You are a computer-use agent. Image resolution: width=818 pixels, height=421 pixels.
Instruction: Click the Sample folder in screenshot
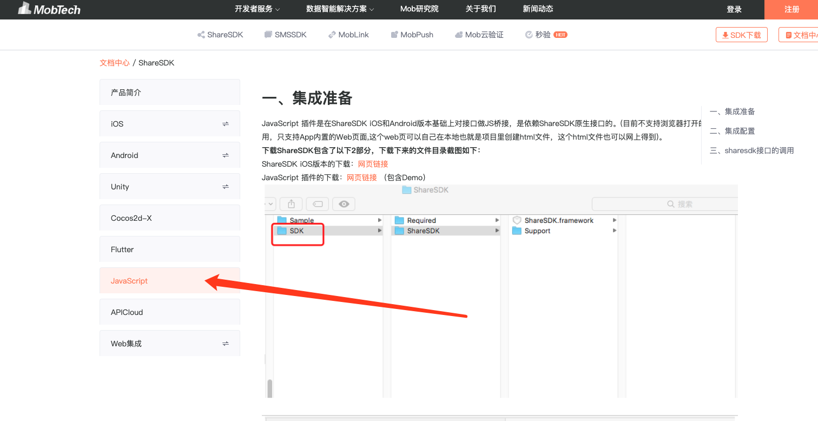coord(295,220)
